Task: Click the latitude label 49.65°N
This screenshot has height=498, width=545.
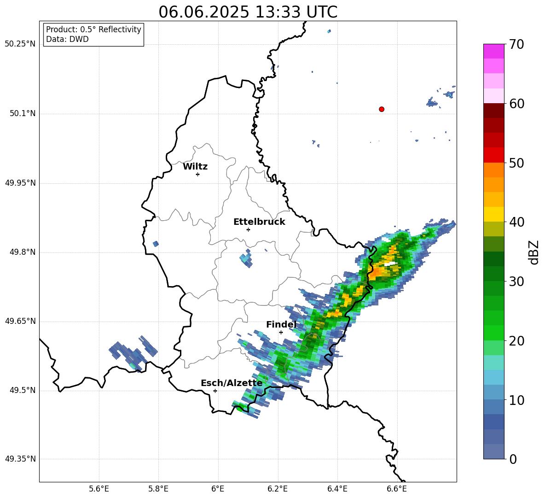Action: 20,321
